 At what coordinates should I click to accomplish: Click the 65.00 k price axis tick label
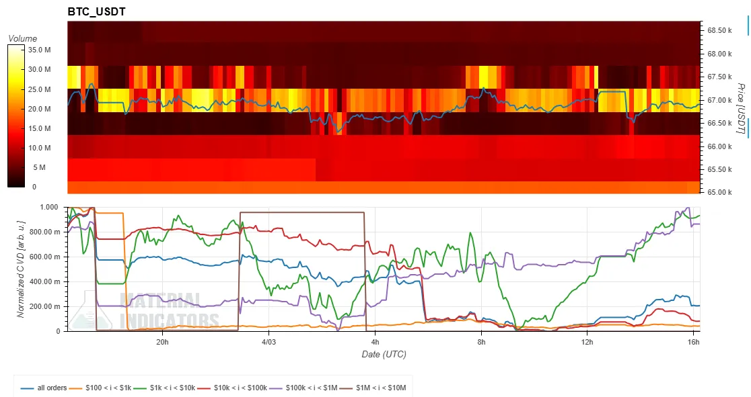click(x=719, y=192)
